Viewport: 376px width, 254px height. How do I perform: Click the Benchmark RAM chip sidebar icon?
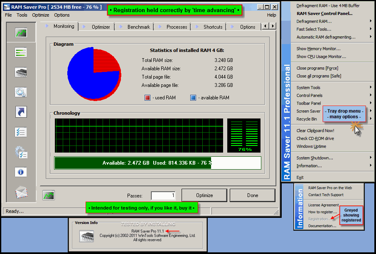[21, 72]
